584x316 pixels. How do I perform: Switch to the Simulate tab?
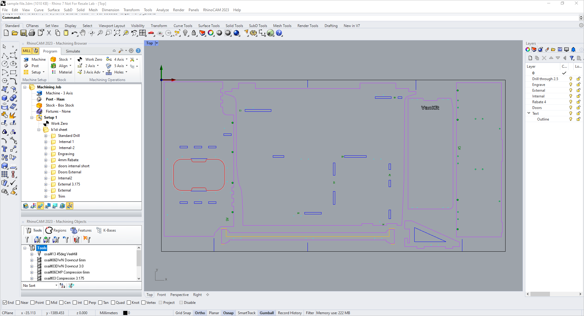73,51
